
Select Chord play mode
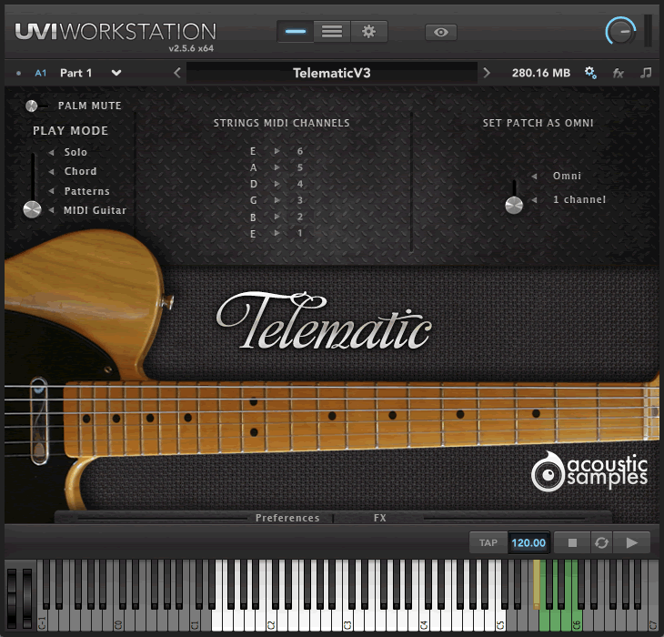pos(80,171)
